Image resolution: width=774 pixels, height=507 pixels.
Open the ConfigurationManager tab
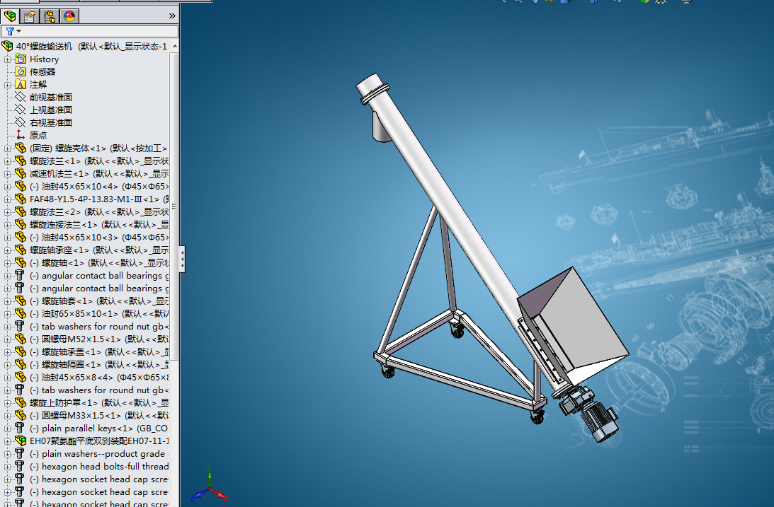(x=50, y=16)
